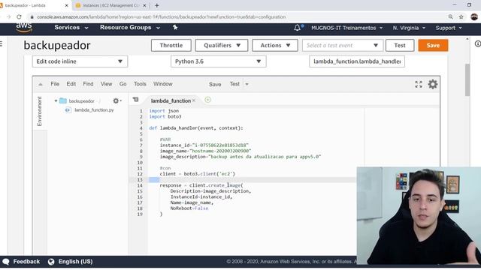Click the page vertical scrollbar
Viewport: 481px width, 270px height.
tap(467, 79)
